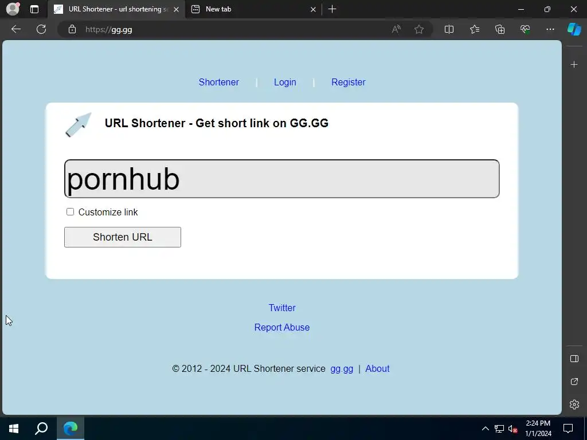Open the browser profile avatar
This screenshot has width=587, height=440.
[13, 9]
